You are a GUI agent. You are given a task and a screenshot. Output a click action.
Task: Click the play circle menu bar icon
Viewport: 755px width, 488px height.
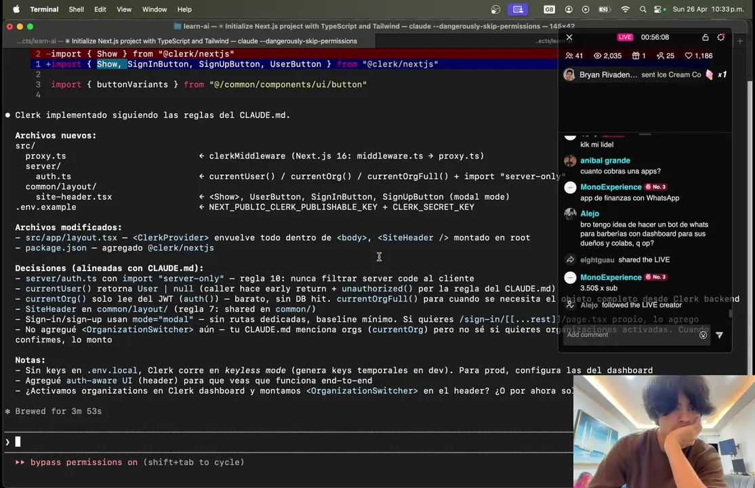[586, 9]
